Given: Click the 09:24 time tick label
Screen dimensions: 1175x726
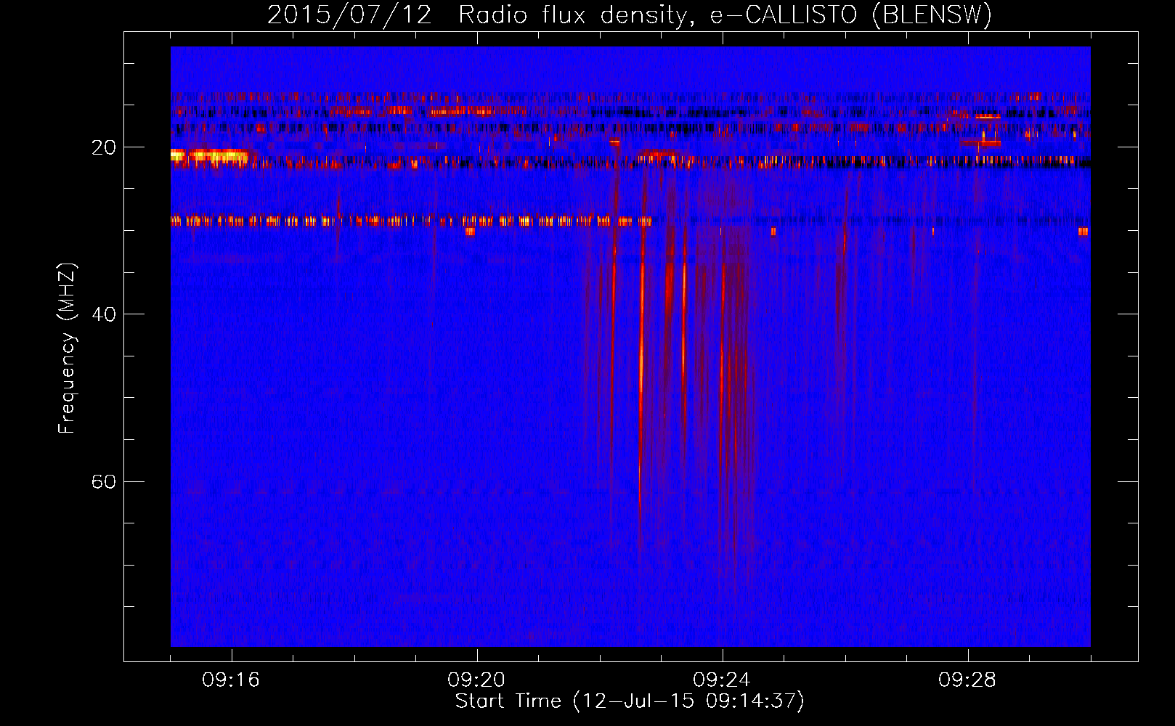Looking at the screenshot, I should 722,680.
